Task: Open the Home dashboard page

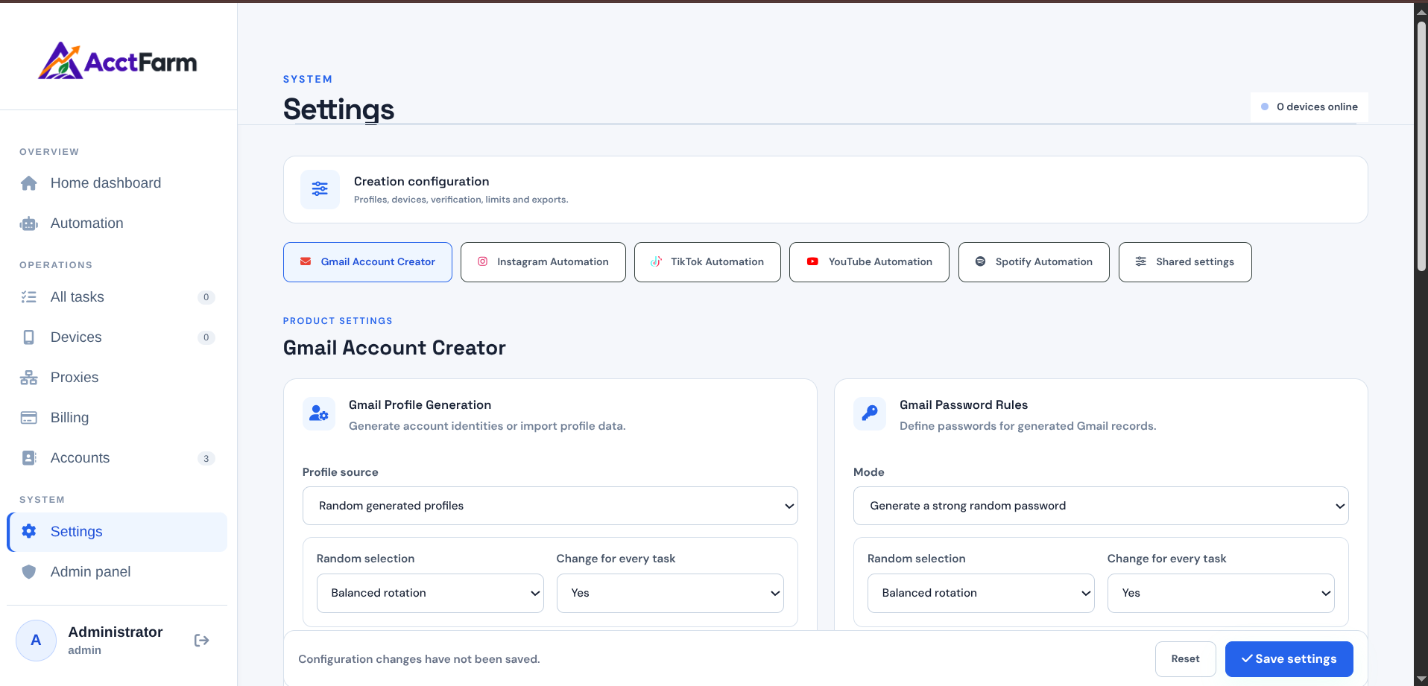Action: (x=117, y=183)
